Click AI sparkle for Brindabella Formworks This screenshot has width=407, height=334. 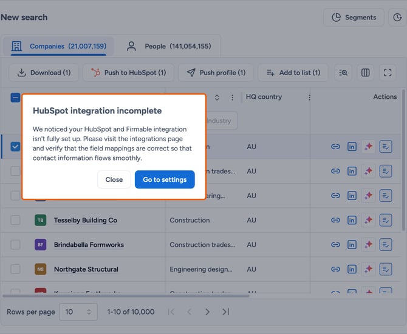[368, 244]
